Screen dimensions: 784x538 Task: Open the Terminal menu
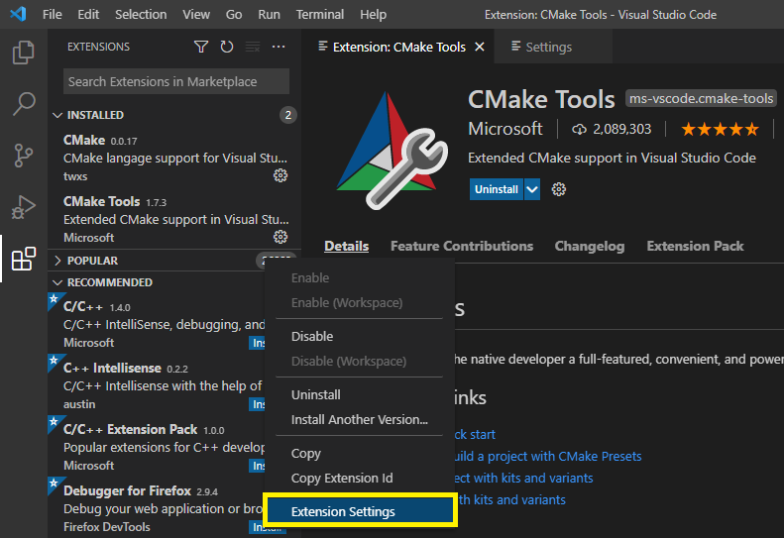[320, 15]
